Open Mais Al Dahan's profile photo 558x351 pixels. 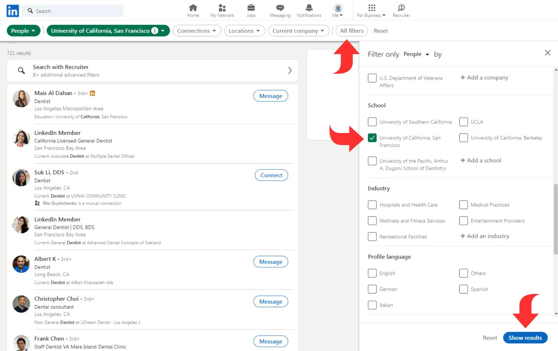21,99
